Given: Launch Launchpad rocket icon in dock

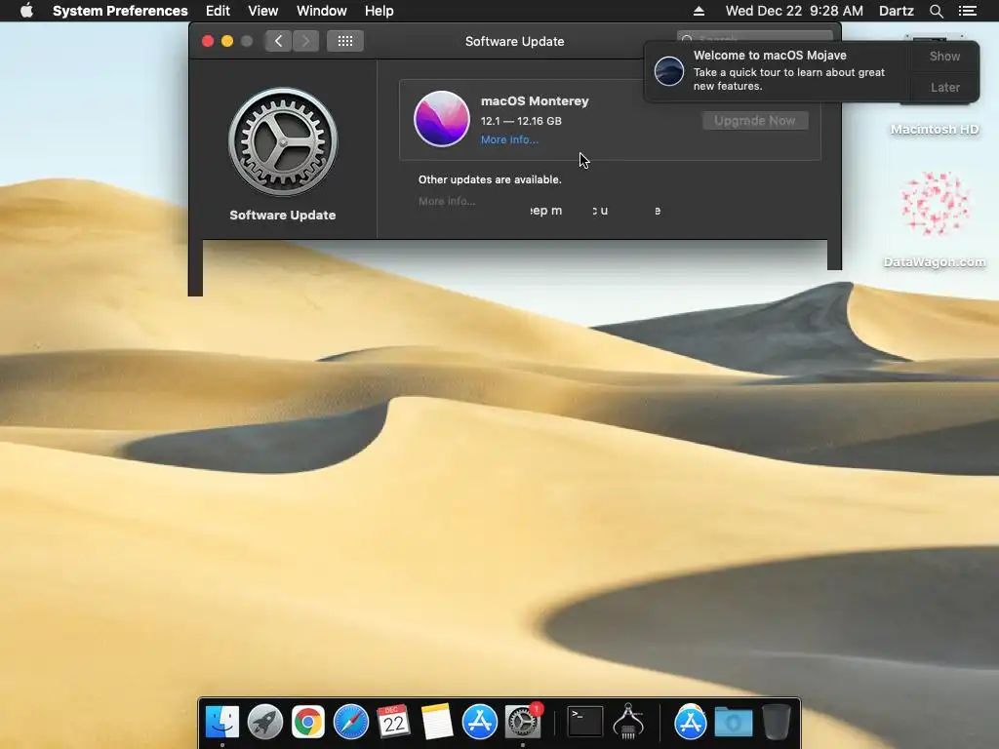Looking at the screenshot, I should click(265, 722).
